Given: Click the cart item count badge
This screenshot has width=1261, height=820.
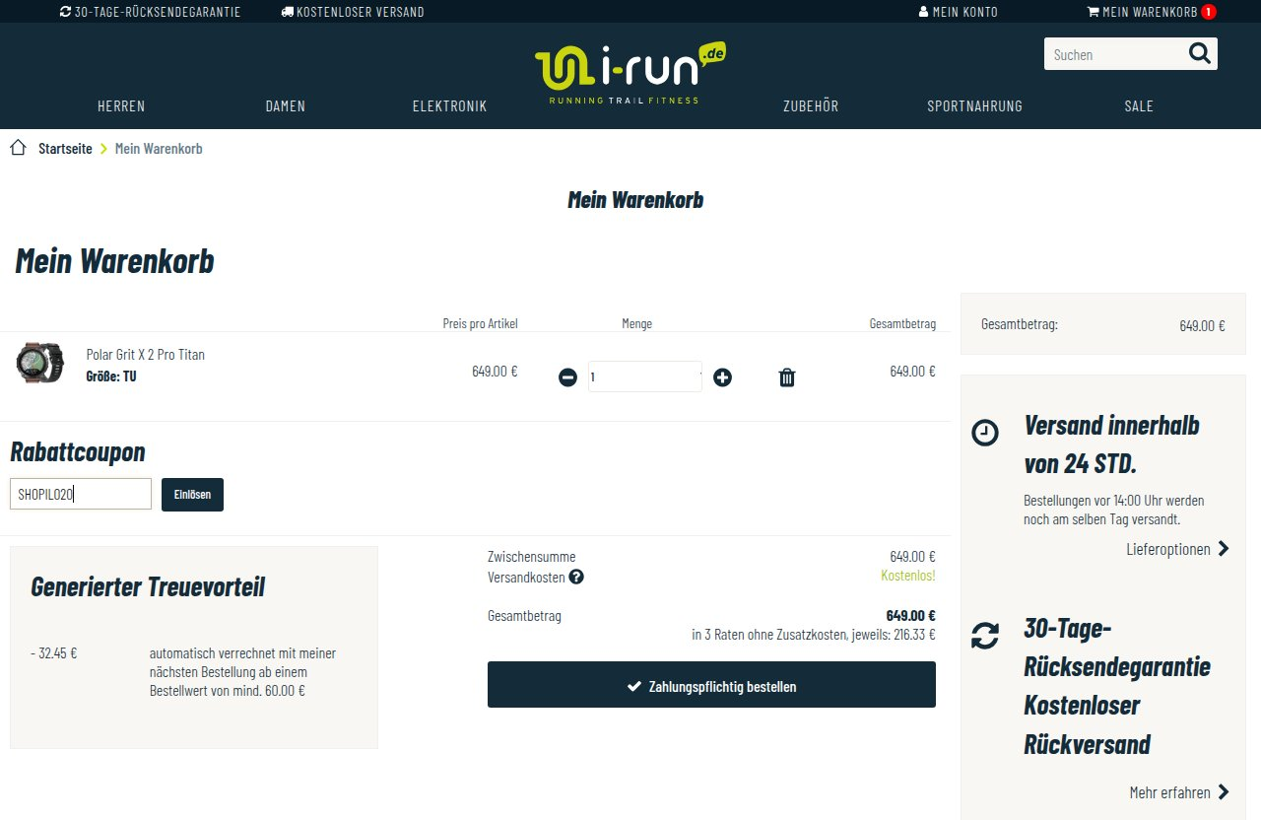Looking at the screenshot, I should point(1209,12).
